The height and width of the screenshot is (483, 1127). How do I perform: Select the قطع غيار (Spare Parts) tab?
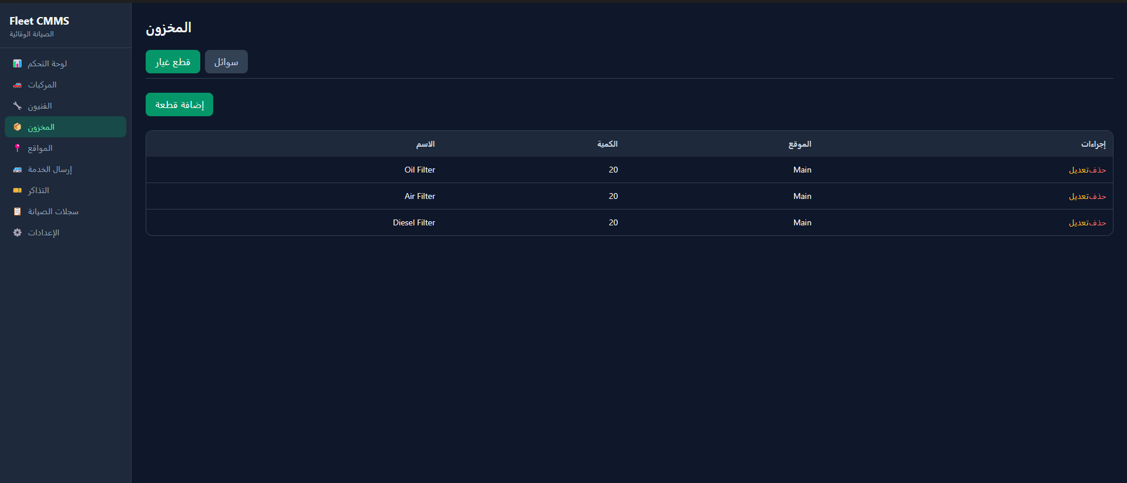tap(173, 62)
